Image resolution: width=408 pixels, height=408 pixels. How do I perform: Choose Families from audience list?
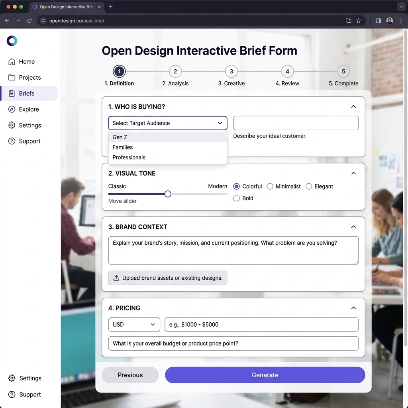pyautogui.click(x=168, y=147)
